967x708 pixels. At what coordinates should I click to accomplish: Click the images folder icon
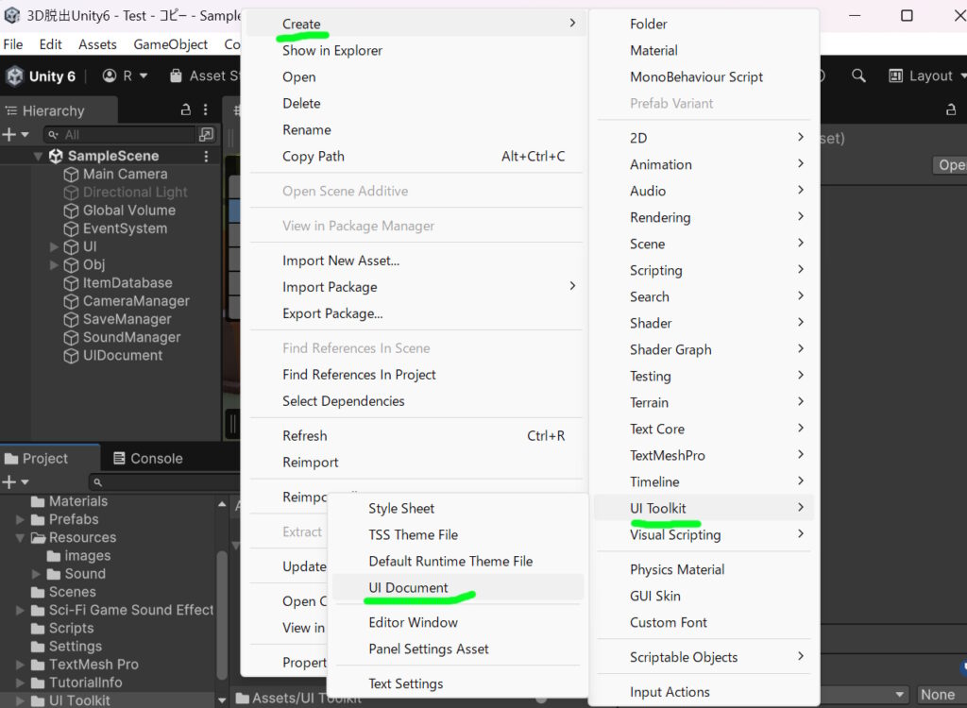(x=54, y=556)
